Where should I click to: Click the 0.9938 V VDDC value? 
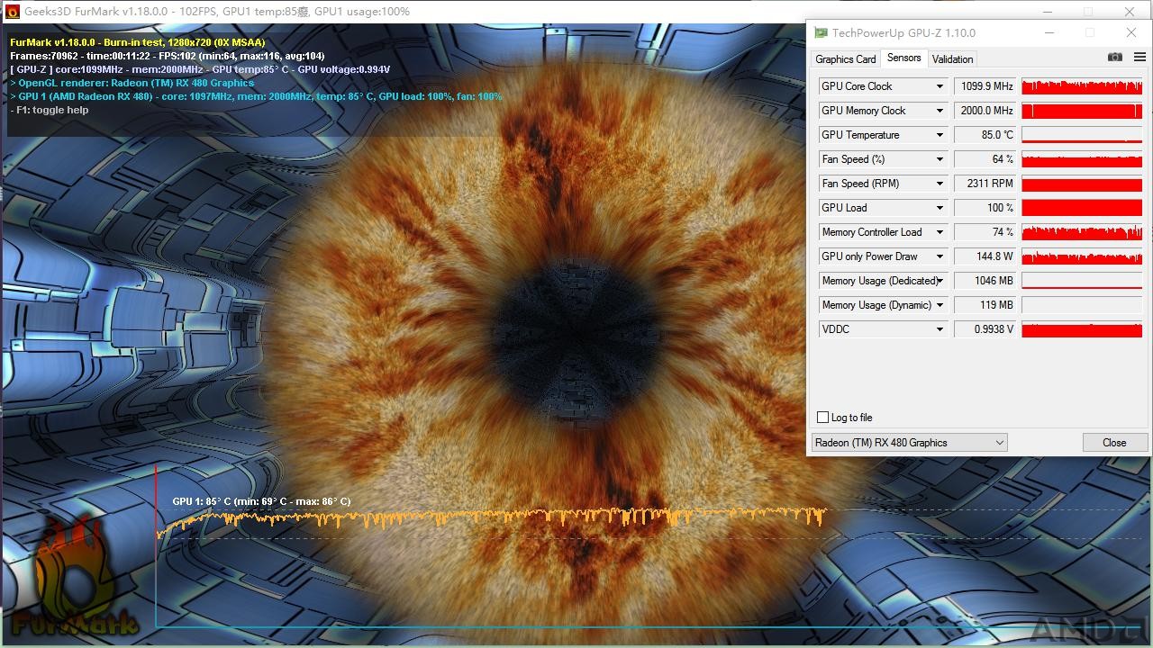pos(985,329)
